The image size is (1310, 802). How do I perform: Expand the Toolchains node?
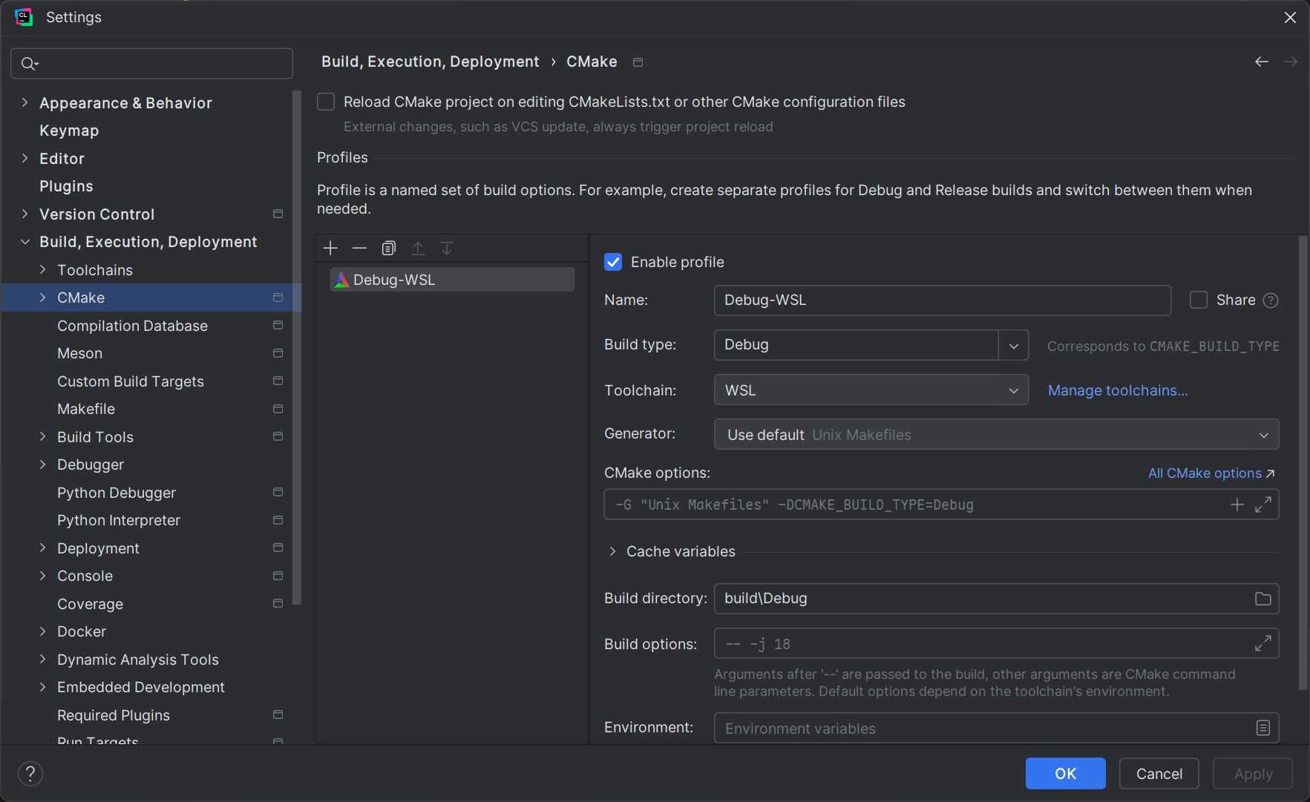(43, 270)
